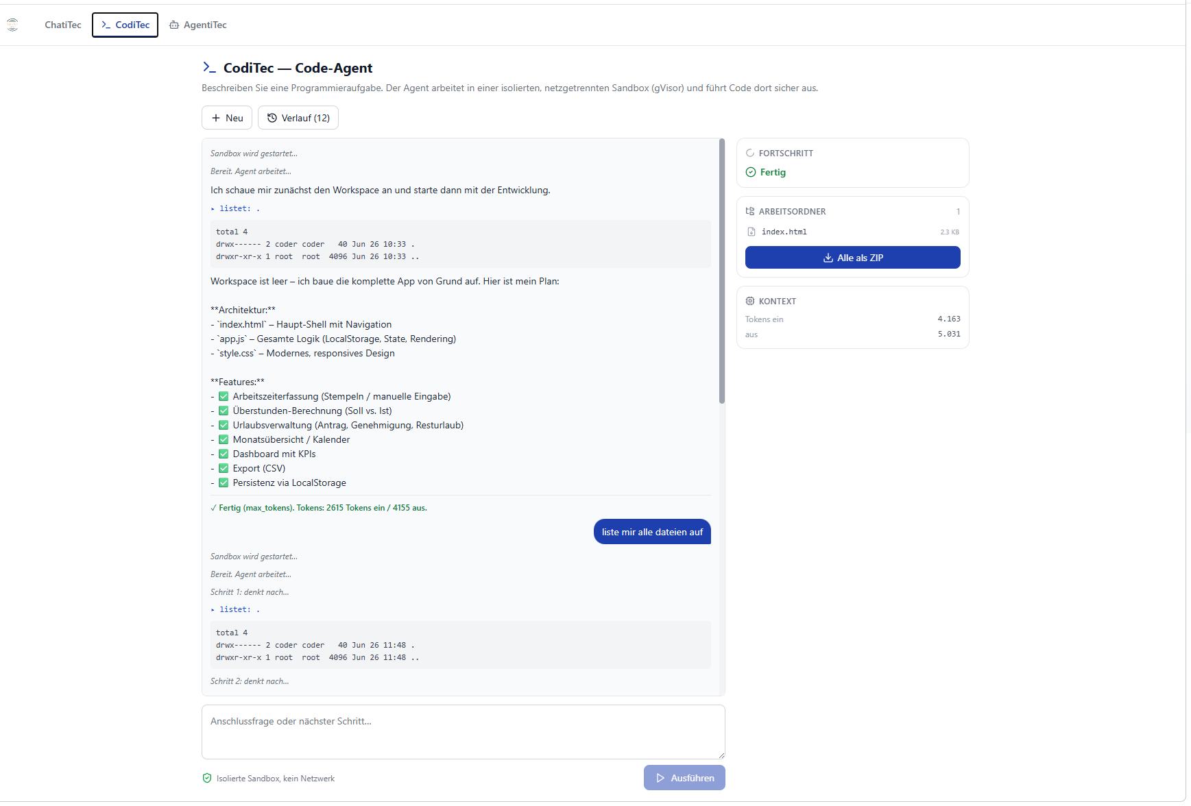
Task: Click the 2.3 KB file size label
Action: (950, 232)
